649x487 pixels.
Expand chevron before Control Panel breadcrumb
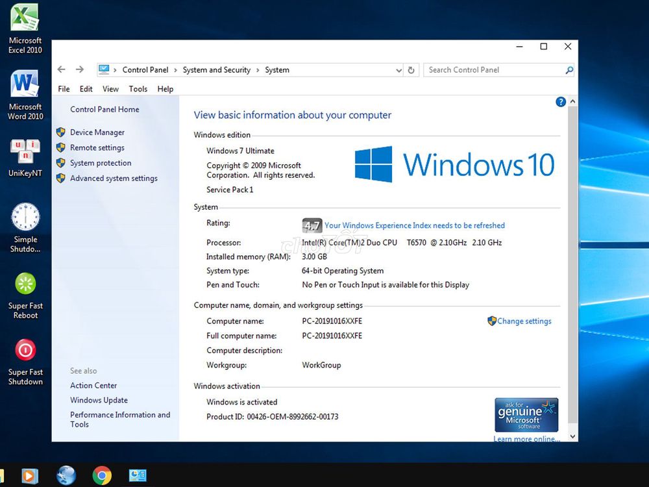point(115,70)
